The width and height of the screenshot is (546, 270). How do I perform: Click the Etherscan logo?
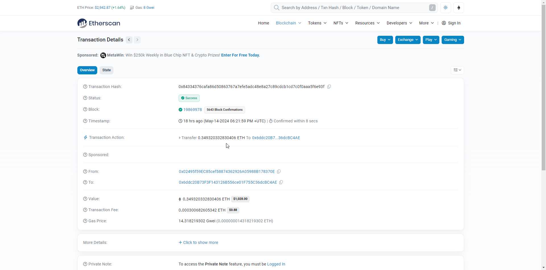point(98,23)
